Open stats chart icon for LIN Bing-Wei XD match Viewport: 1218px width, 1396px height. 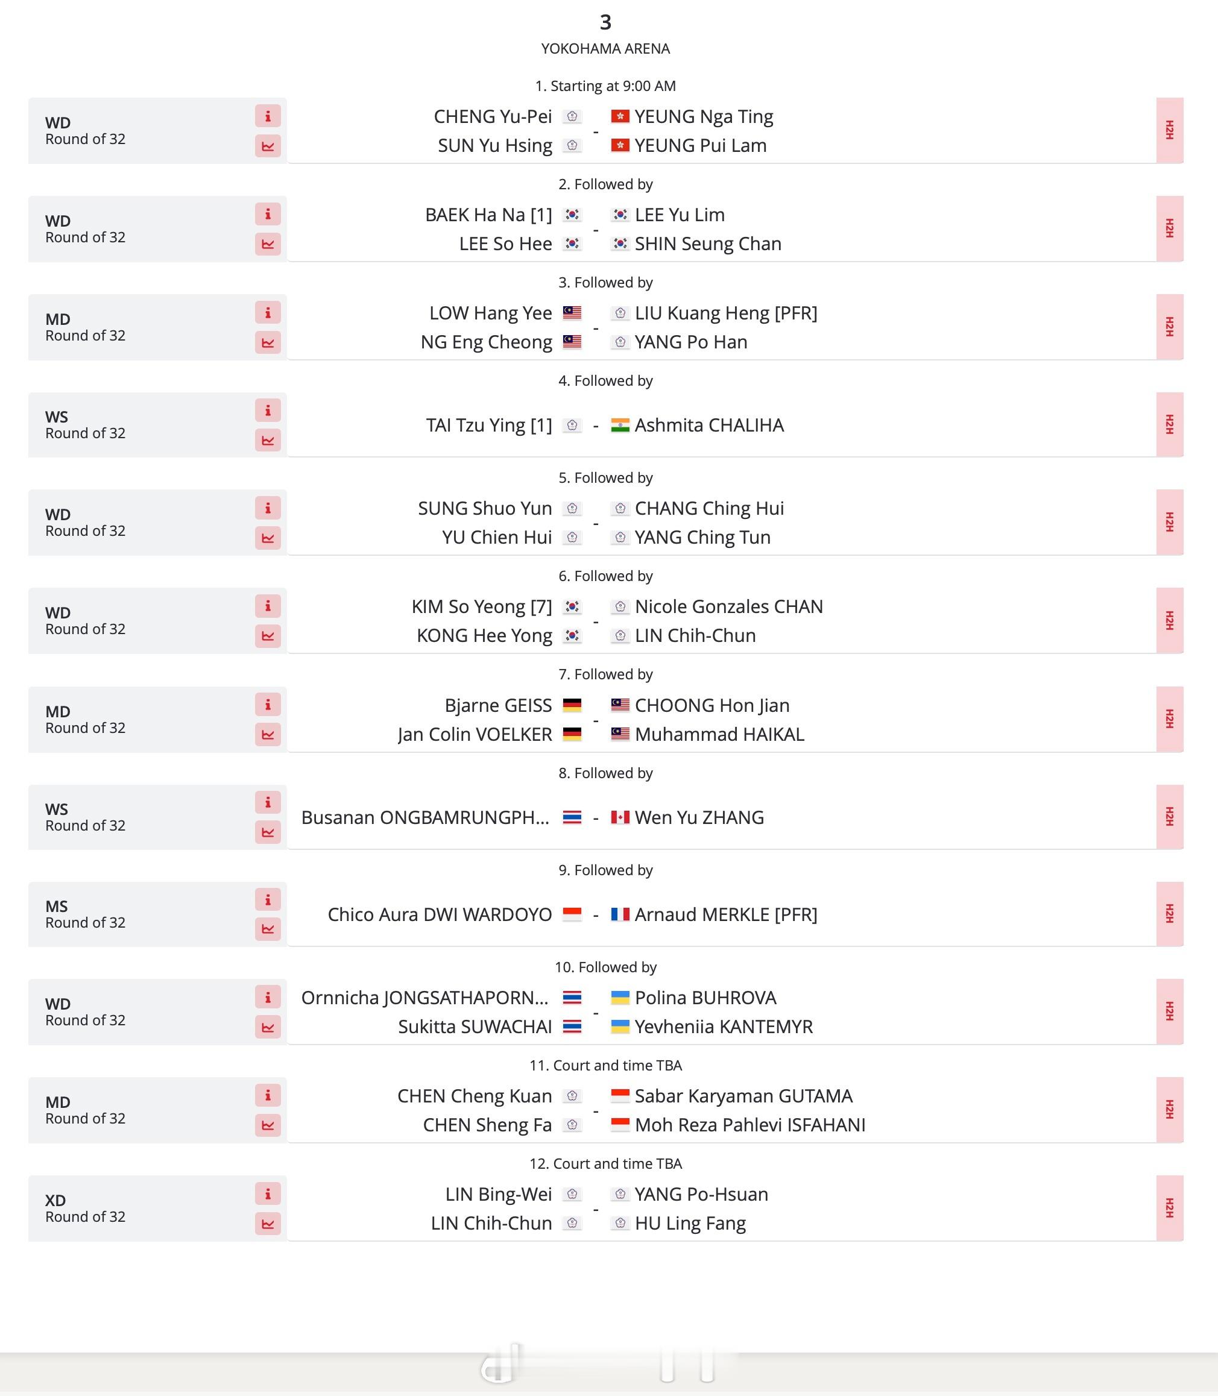pyautogui.click(x=268, y=1224)
